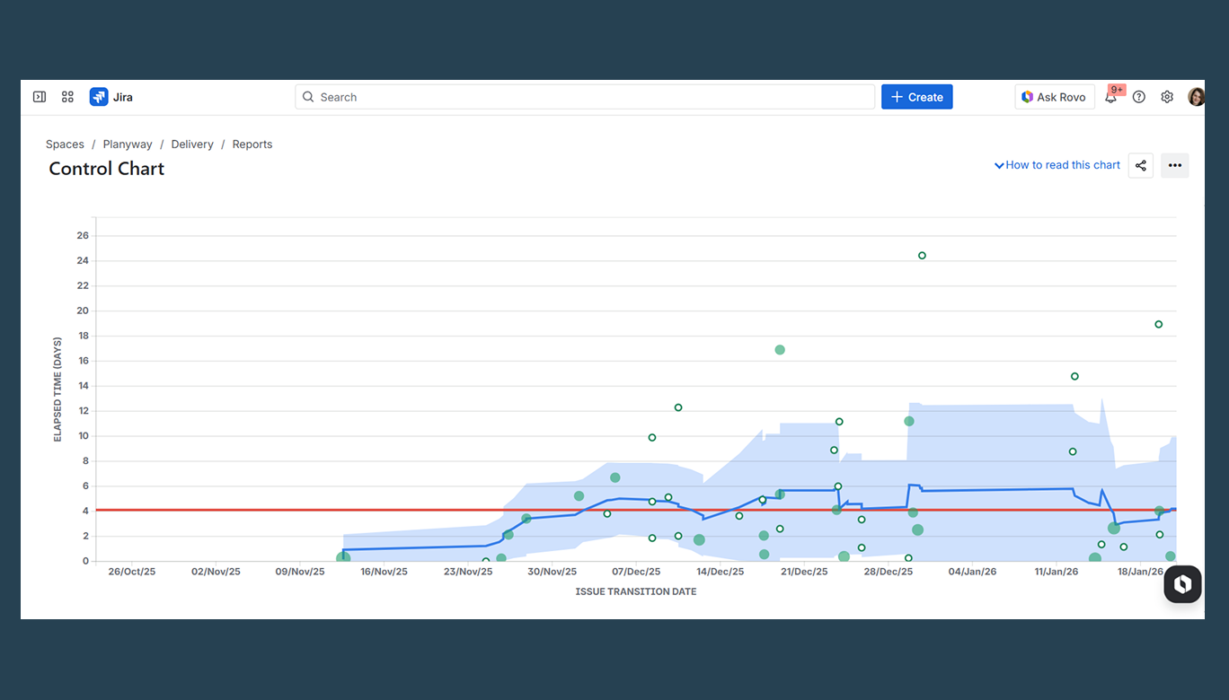Open the more options ellipsis menu
This screenshot has width=1229, height=700.
click(1175, 165)
